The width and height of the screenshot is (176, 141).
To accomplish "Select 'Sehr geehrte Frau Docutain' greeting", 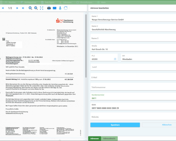I will (x=15, y=67).
